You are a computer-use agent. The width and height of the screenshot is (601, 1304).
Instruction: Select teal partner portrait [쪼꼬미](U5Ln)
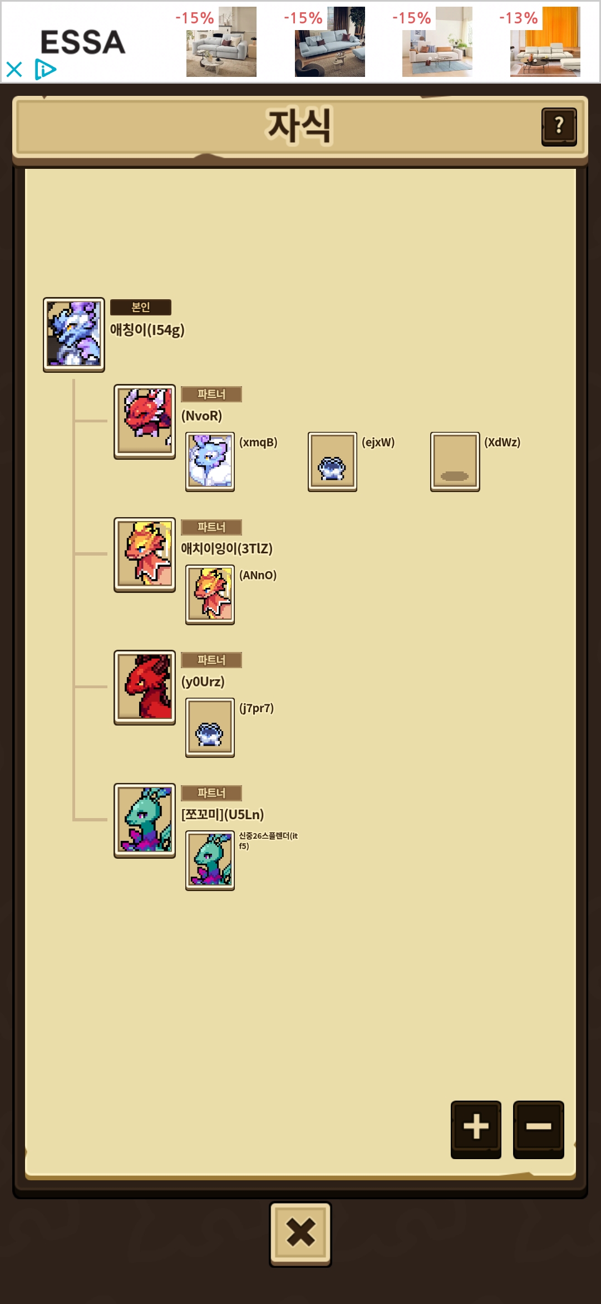pyautogui.click(x=145, y=820)
